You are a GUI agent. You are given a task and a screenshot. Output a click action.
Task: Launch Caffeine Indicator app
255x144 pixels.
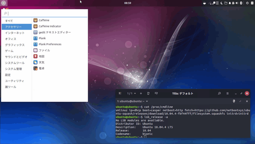pyautogui.click(x=60, y=26)
